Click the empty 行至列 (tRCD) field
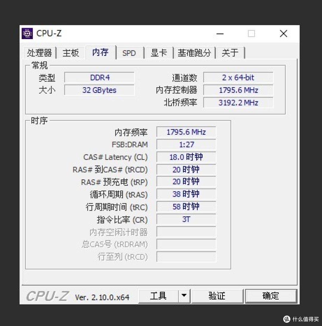The width and height of the screenshot is (322, 326). tap(186, 257)
